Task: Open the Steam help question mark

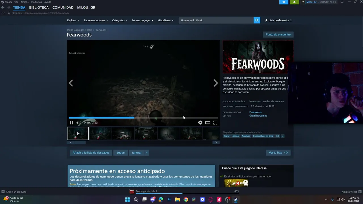Action: pos(303,2)
